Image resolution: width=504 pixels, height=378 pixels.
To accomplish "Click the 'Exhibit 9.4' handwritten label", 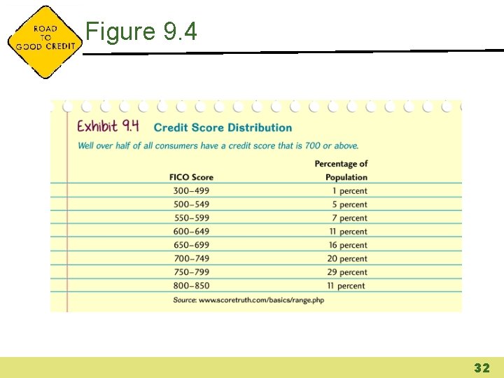I will (x=108, y=126).
